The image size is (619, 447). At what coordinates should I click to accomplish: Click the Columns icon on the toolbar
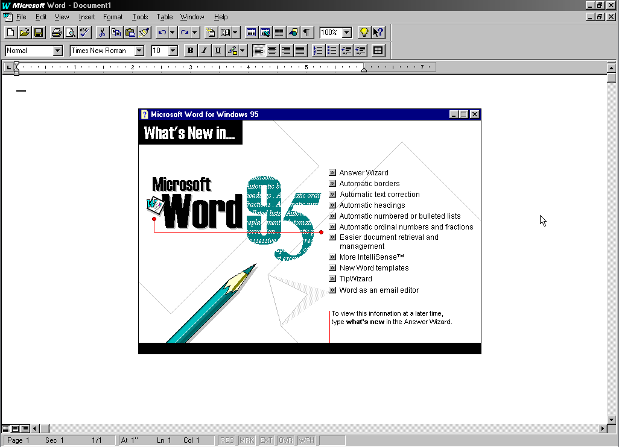tap(279, 32)
